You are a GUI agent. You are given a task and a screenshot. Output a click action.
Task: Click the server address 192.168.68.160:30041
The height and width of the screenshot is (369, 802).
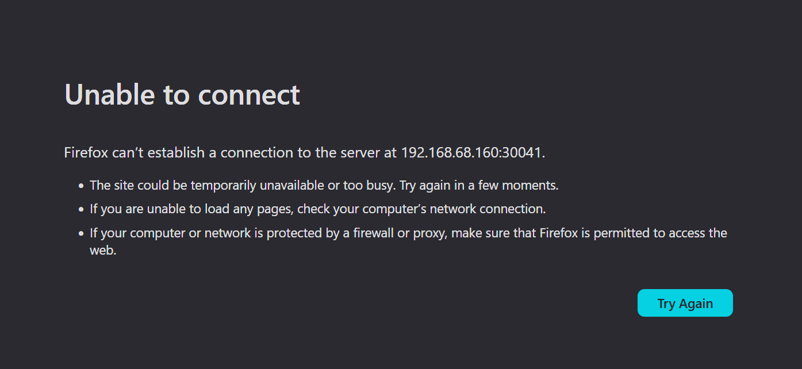(473, 153)
